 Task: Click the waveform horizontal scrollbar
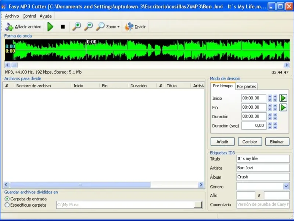pyautogui.click(x=147, y=65)
